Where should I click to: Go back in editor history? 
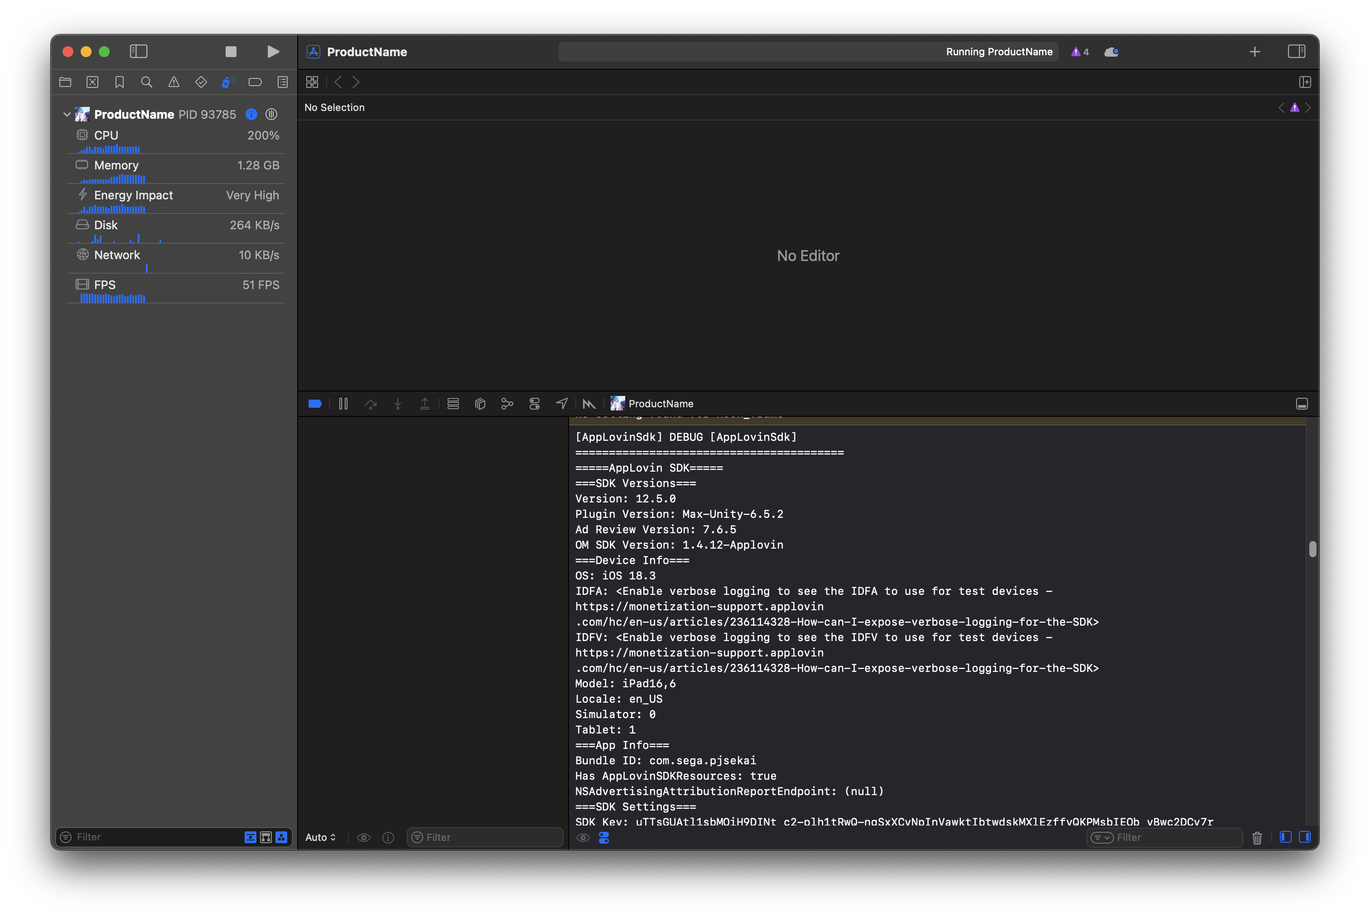[x=338, y=82]
